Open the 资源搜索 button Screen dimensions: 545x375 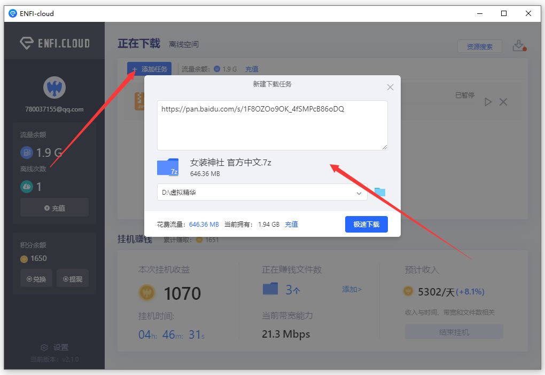[x=480, y=46]
